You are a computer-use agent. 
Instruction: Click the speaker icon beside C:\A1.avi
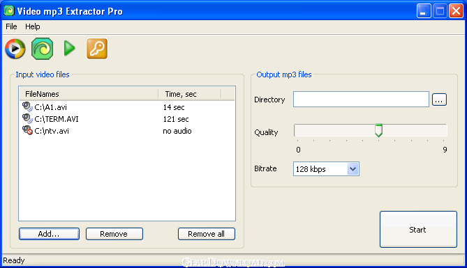(27, 107)
